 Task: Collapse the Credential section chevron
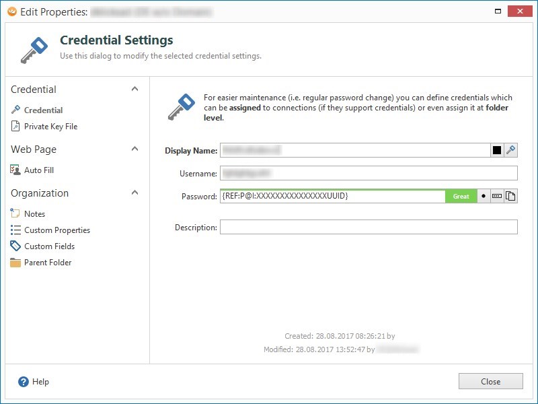pyautogui.click(x=134, y=89)
